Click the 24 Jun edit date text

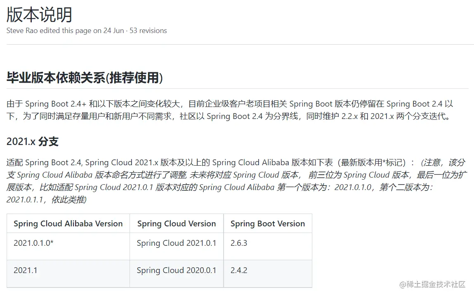click(x=113, y=31)
